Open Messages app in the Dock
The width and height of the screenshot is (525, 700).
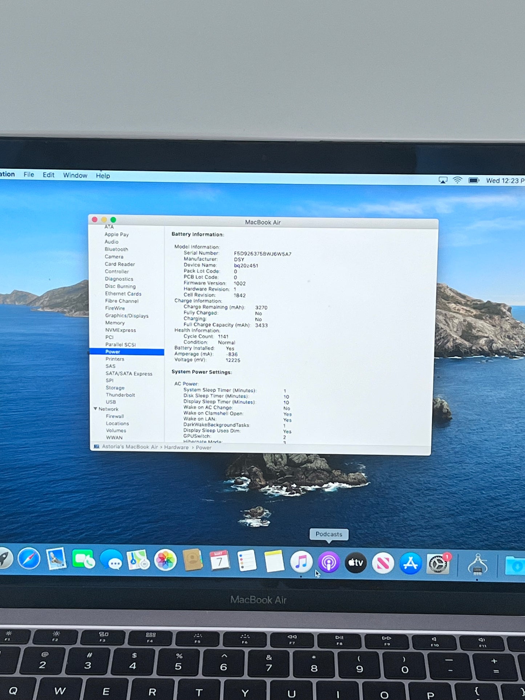[x=111, y=560]
